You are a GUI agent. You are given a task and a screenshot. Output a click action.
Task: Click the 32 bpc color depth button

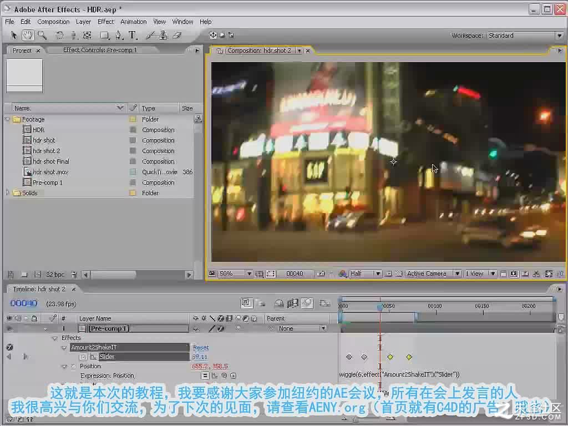tap(55, 275)
